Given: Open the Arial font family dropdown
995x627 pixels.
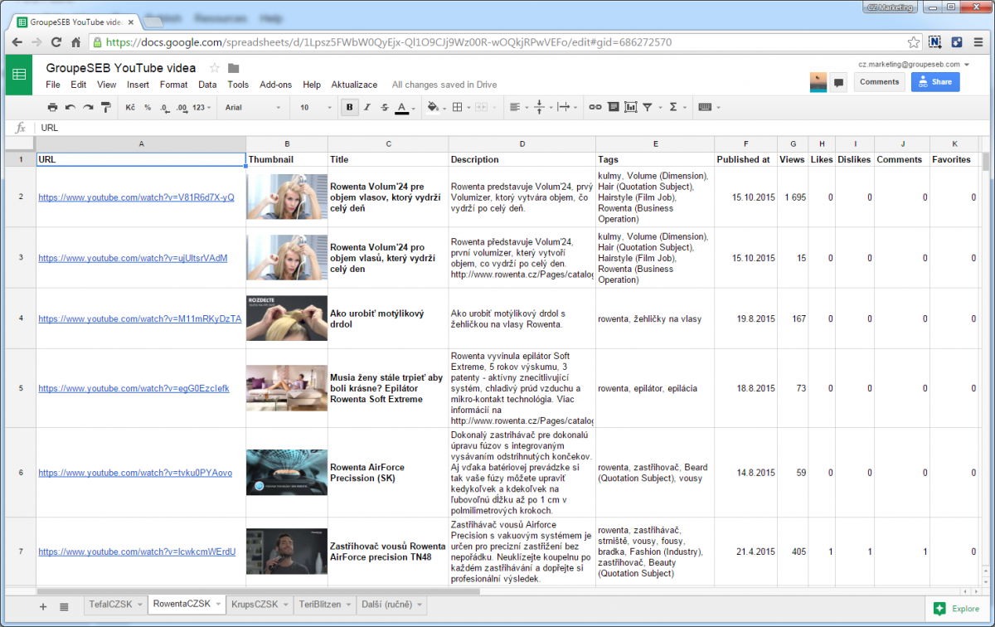Looking at the screenshot, I should (253, 107).
